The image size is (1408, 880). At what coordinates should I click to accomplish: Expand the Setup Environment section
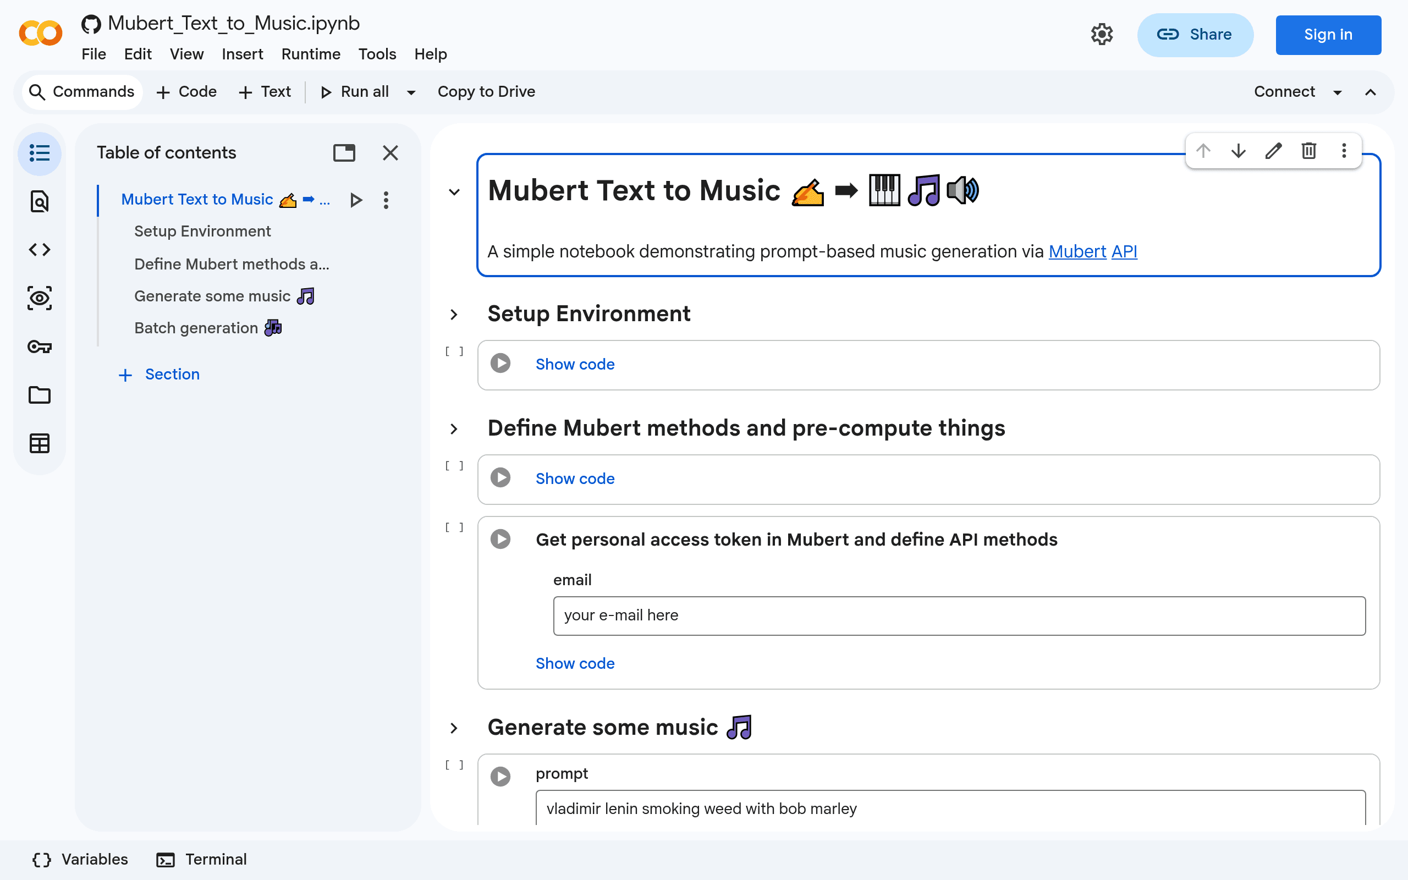click(x=454, y=315)
